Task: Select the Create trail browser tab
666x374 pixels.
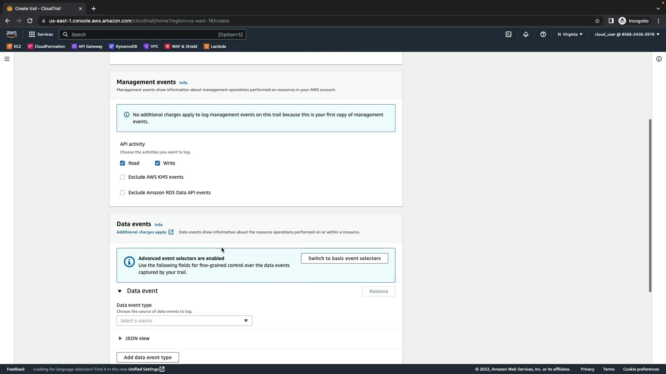Action: 38,9
